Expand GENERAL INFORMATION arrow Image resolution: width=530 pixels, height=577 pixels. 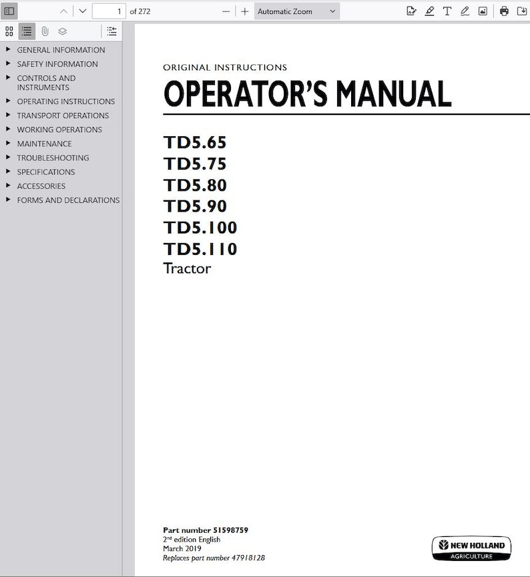pyautogui.click(x=8, y=49)
